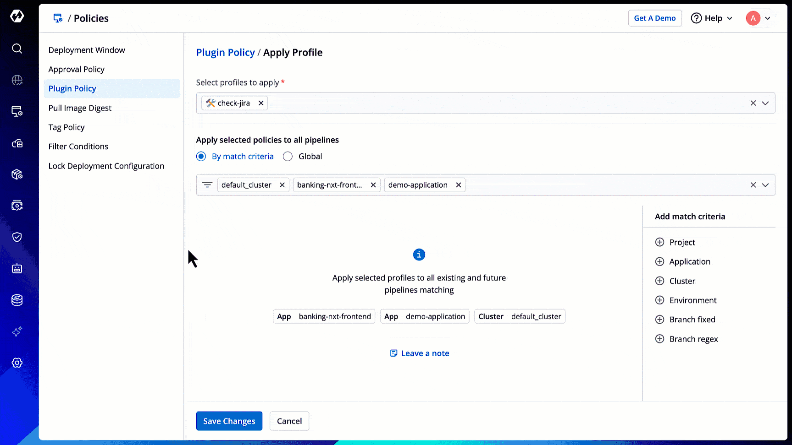Click the shield security icon in sidebar

(17, 237)
